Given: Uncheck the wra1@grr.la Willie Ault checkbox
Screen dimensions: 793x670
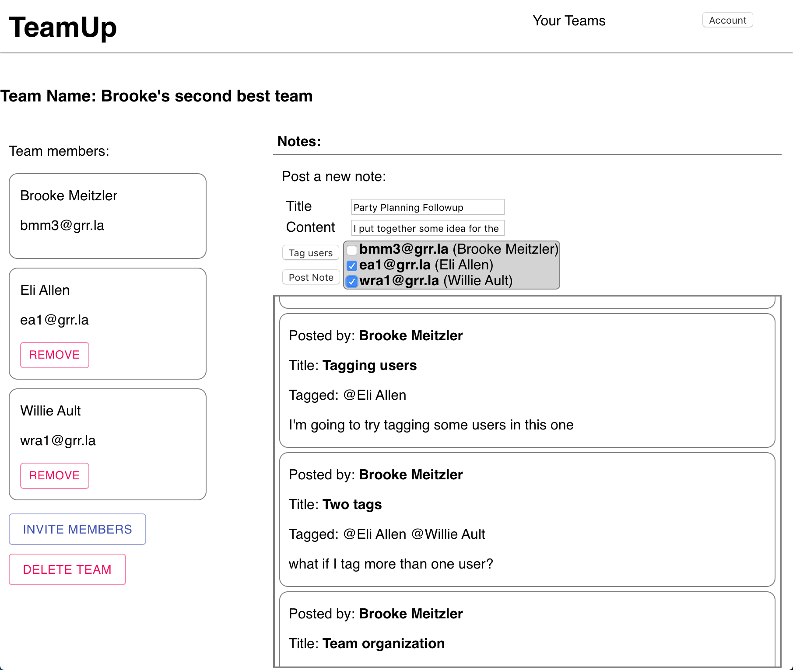Looking at the screenshot, I should click(x=352, y=281).
